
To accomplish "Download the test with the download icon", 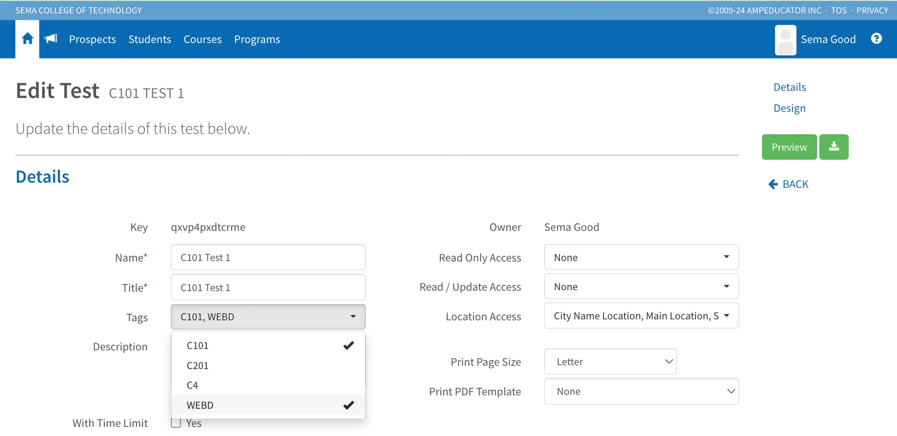I will (x=834, y=147).
